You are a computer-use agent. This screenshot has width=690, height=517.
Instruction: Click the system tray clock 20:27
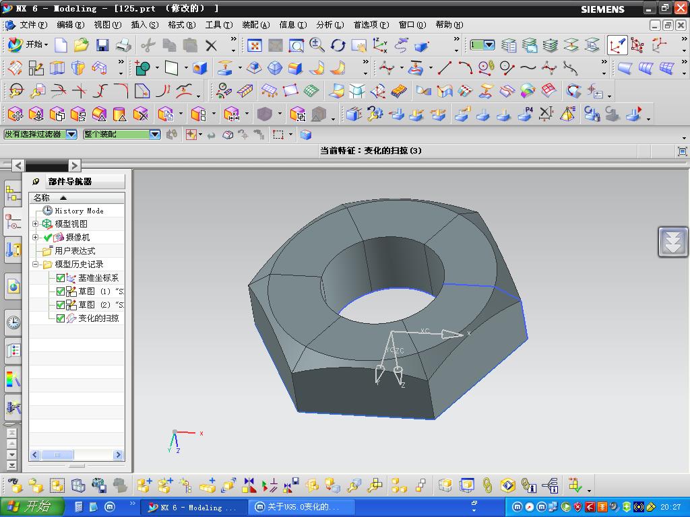point(670,508)
